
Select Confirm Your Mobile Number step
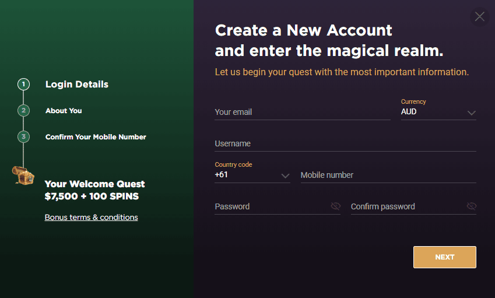[96, 136]
